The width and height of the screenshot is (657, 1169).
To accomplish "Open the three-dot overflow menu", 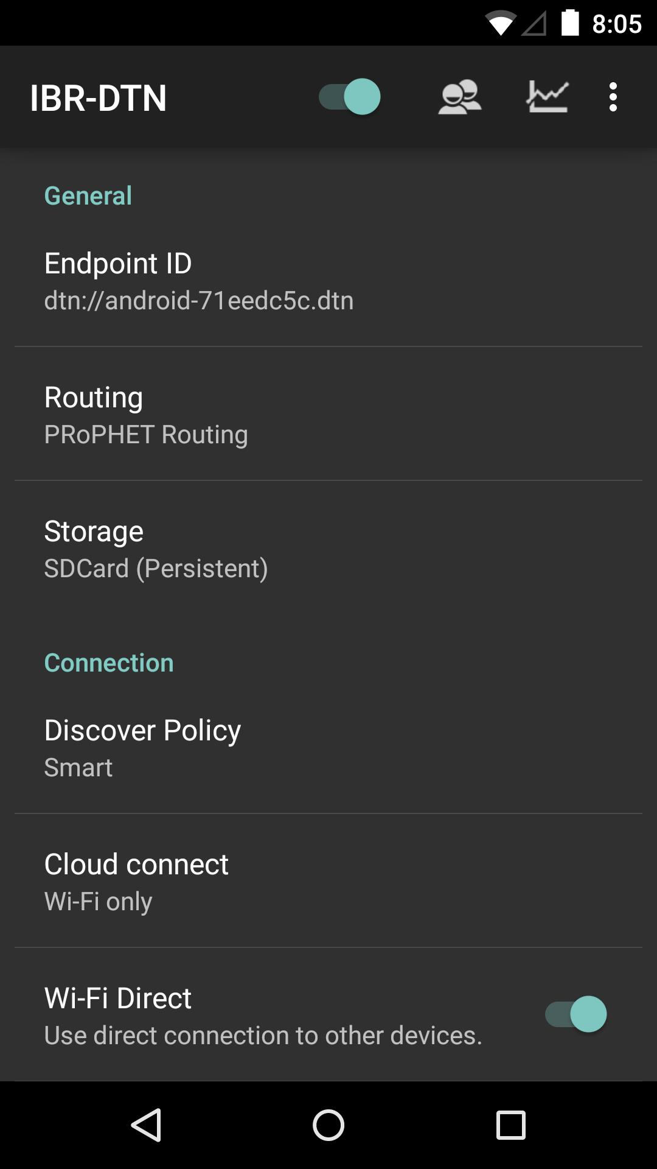I will click(613, 97).
